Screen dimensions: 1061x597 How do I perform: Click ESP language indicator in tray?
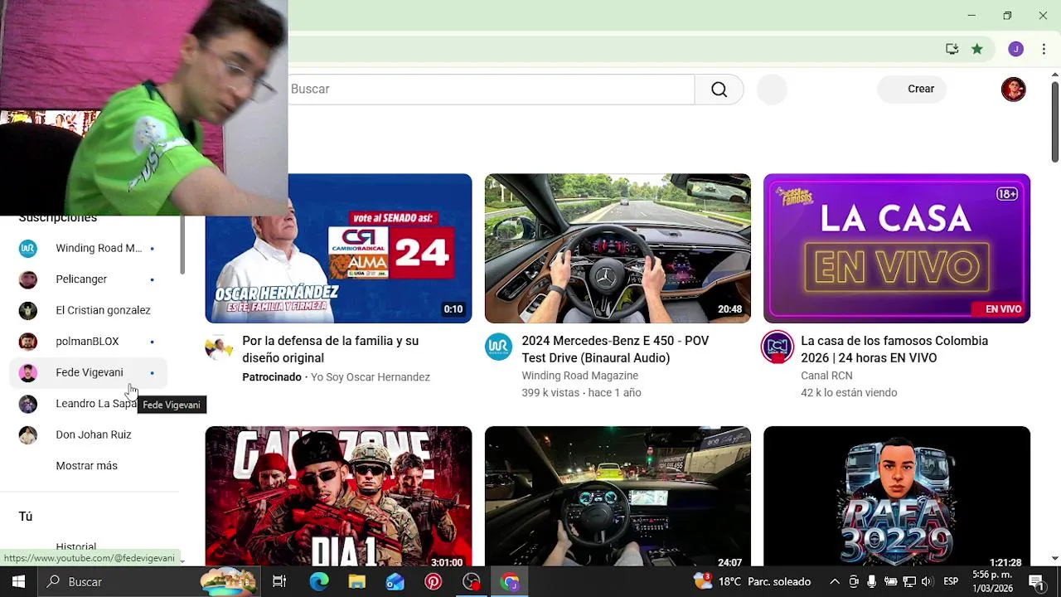pyautogui.click(x=951, y=582)
